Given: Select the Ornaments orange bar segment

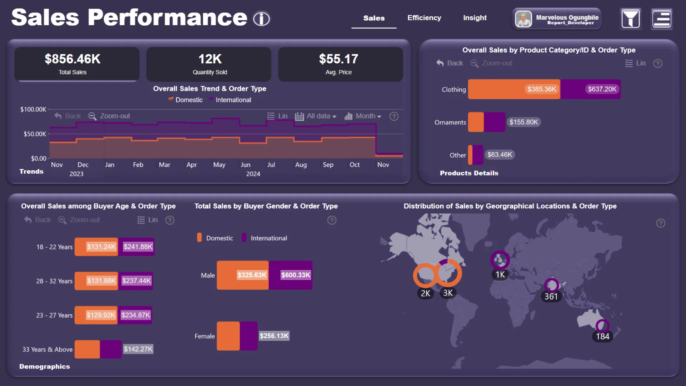Looking at the screenshot, I should click(x=476, y=122).
